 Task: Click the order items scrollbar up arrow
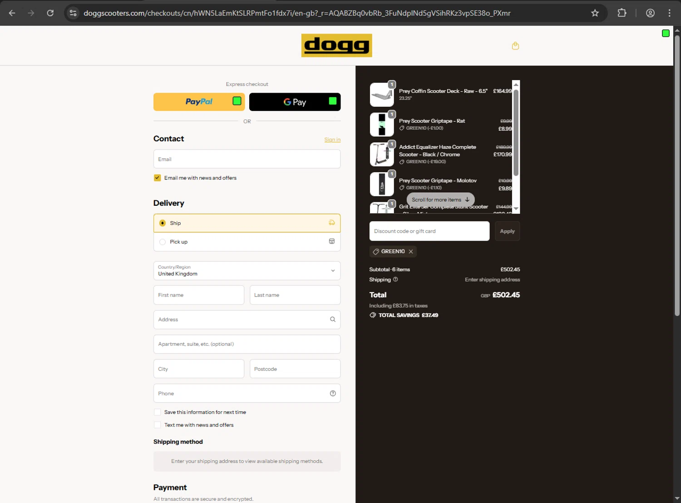(x=516, y=85)
